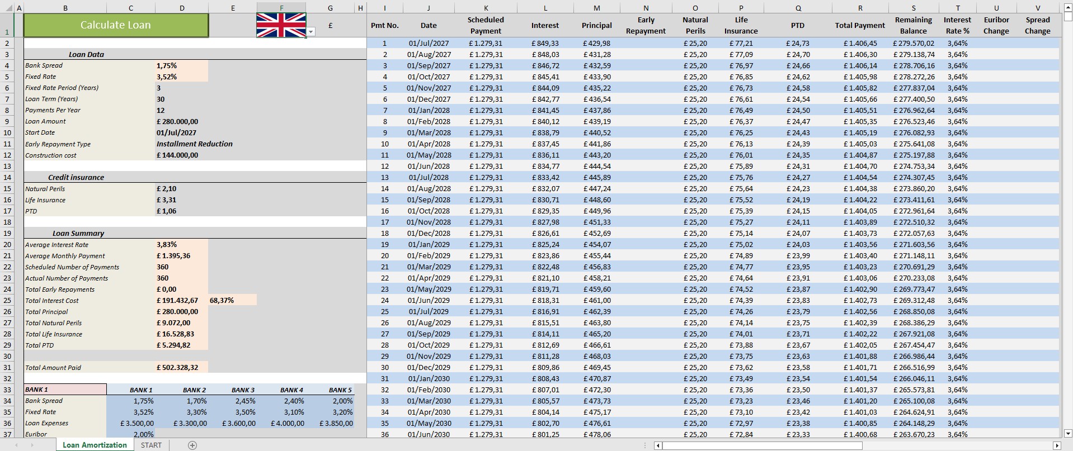Click the horizontal scrollbar right arrow

click(x=1056, y=445)
